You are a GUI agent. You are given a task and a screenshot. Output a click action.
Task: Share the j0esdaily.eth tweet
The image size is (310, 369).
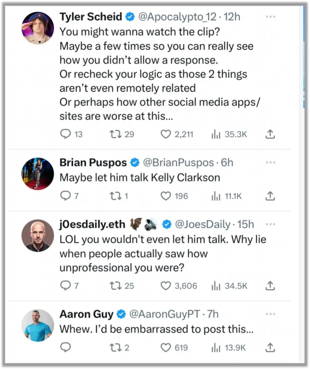271,286
